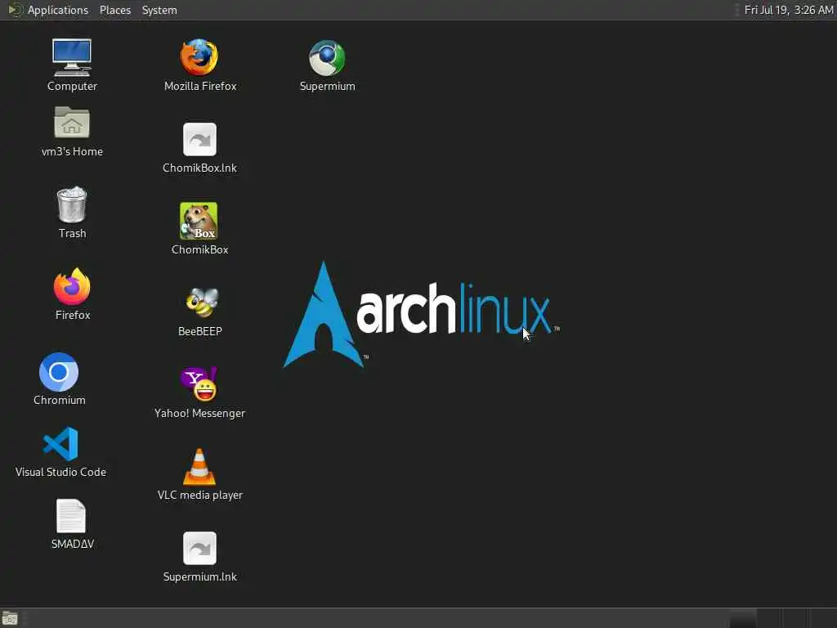Click the clock showing Fri Jul 19
This screenshot has height=628, width=837.
click(789, 10)
